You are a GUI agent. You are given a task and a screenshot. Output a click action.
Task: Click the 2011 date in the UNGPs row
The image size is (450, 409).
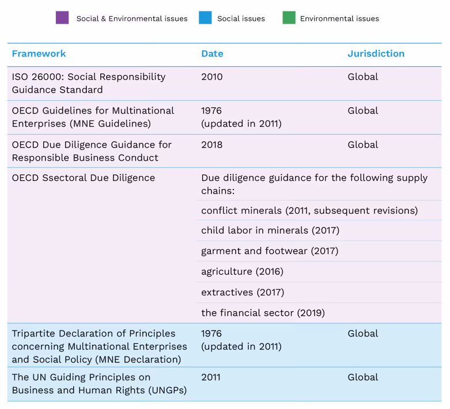[211, 377]
